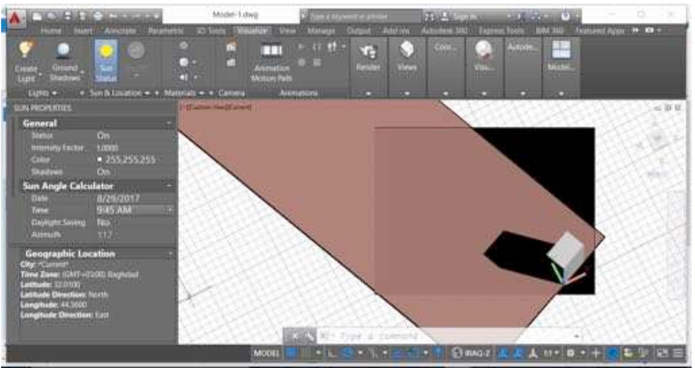This screenshot has width=695, height=368.
Task: Toggle the Sun Status button
Action: pyautogui.click(x=106, y=61)
